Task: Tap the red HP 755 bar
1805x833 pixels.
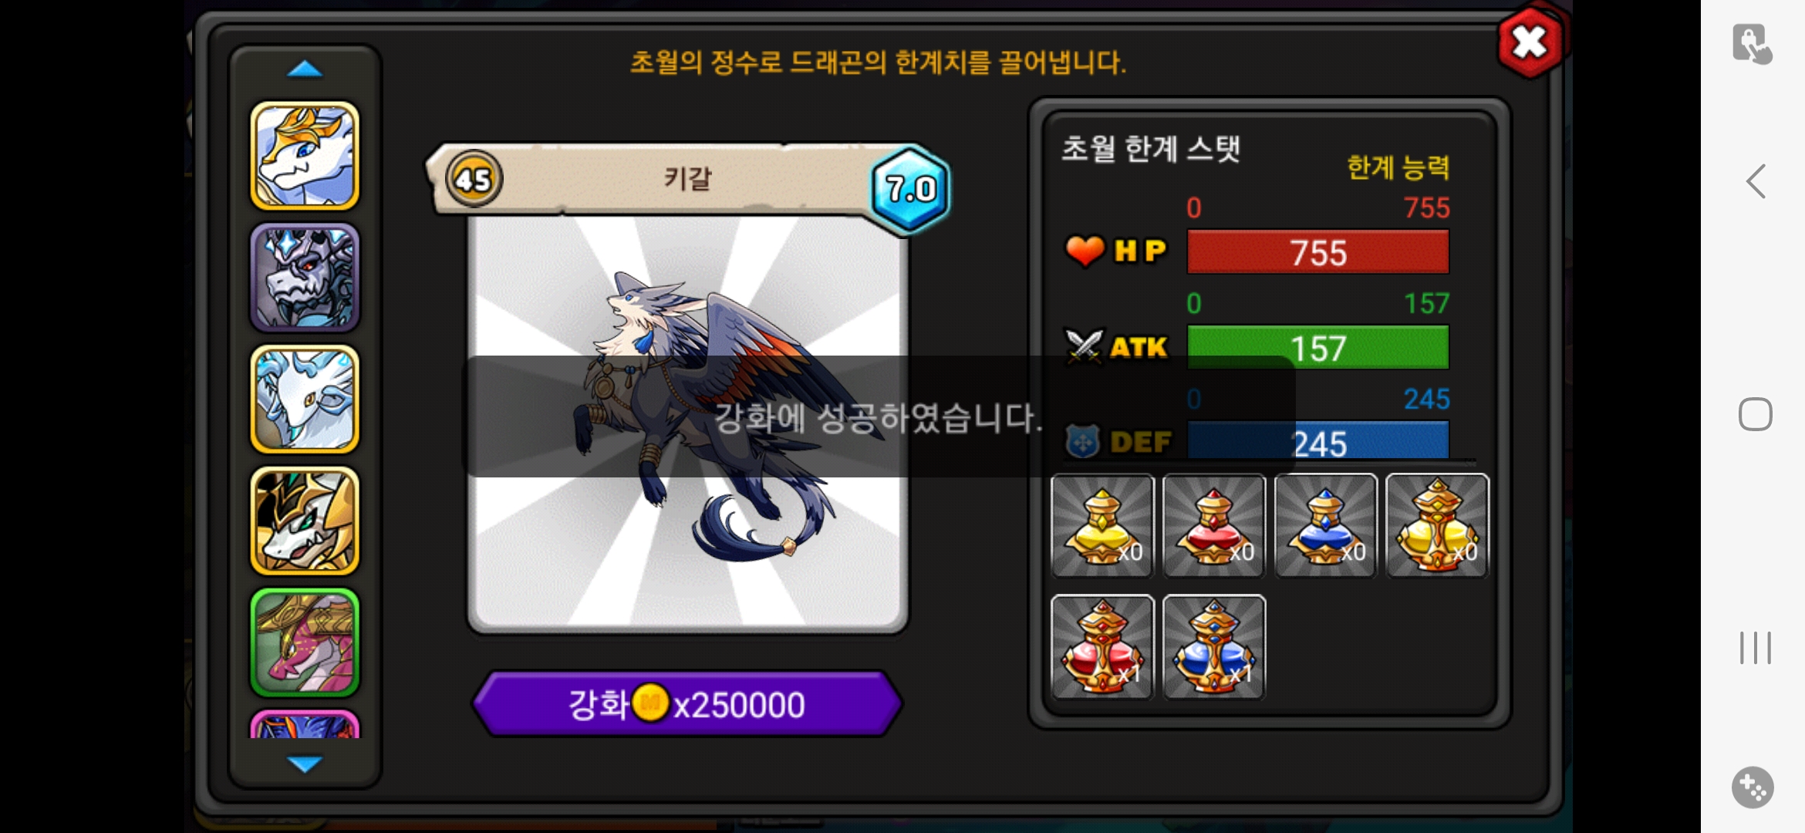Action: (1317, 252)
